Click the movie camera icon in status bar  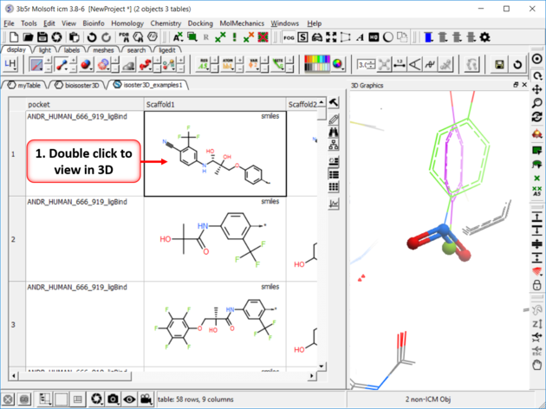point(145,399)
